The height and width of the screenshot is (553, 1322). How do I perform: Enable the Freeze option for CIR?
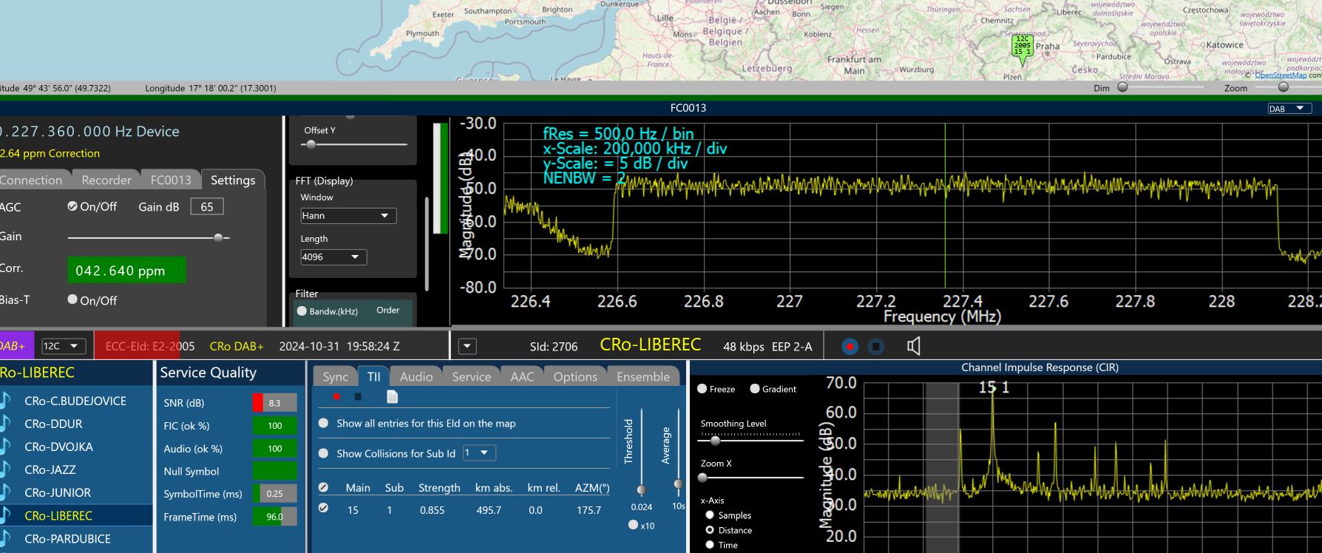point(702,389)
